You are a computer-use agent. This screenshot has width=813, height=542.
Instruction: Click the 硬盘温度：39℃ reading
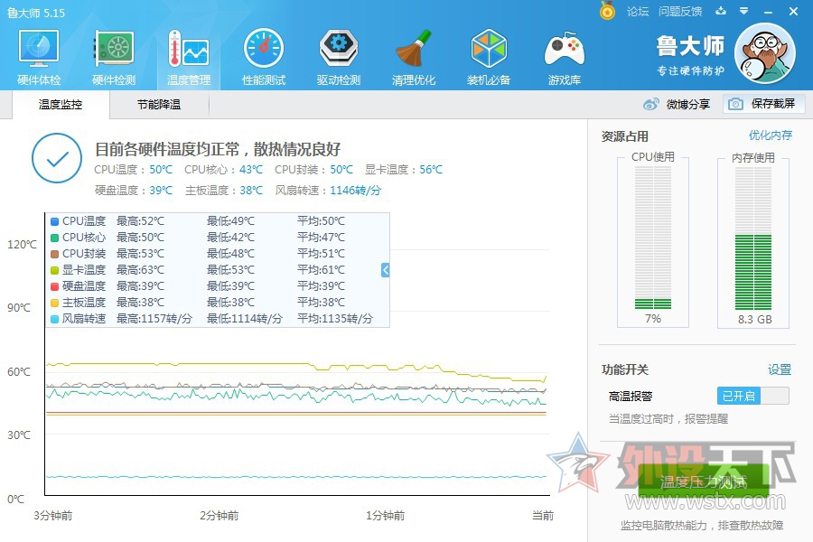[134, 191]
